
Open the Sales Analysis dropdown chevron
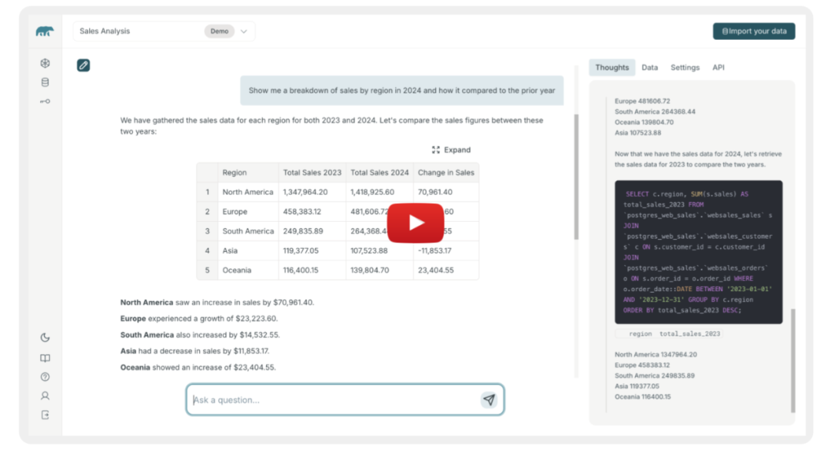244,31
